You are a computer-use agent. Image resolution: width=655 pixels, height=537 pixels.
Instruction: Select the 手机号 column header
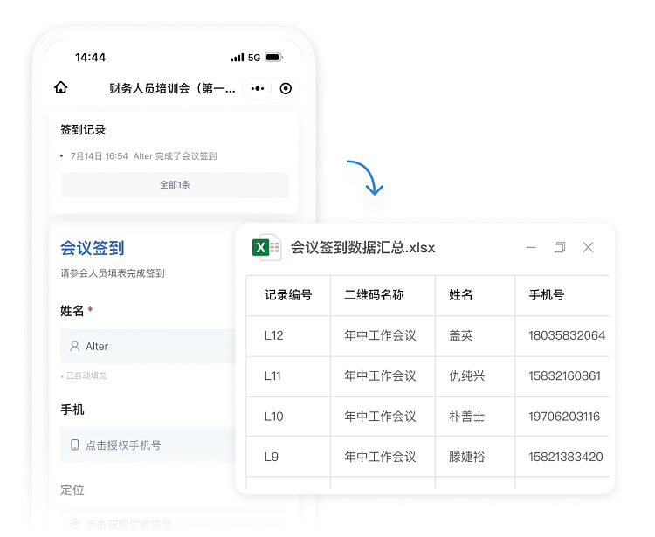(547, 295)
